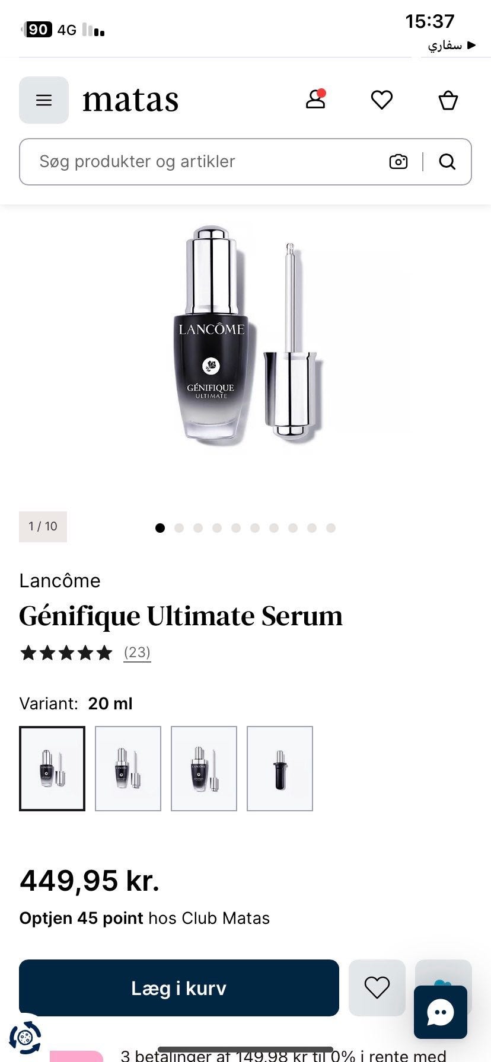Open the wishlist heart in header

tap(382, 100)
